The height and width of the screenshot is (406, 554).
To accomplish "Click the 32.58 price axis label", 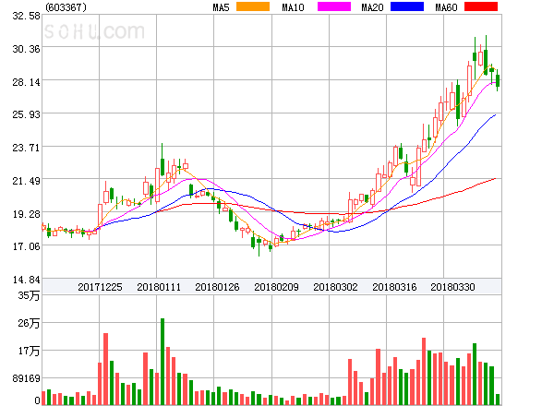I will pos(26,16).
